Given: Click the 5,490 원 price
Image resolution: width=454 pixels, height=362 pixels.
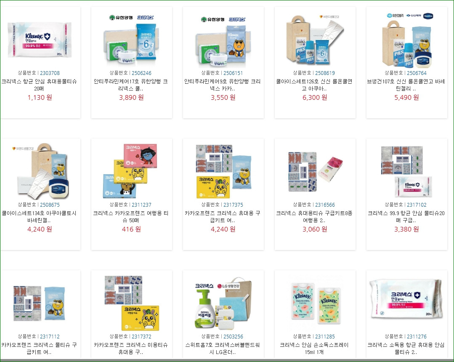Looking at the screenshot, I should [406, 97].
